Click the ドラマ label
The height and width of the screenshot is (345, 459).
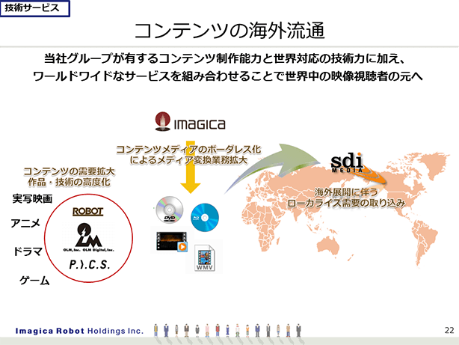(28, 252)
